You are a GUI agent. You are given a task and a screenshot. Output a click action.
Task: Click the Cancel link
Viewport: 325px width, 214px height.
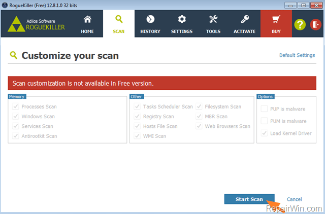[294, 199]
